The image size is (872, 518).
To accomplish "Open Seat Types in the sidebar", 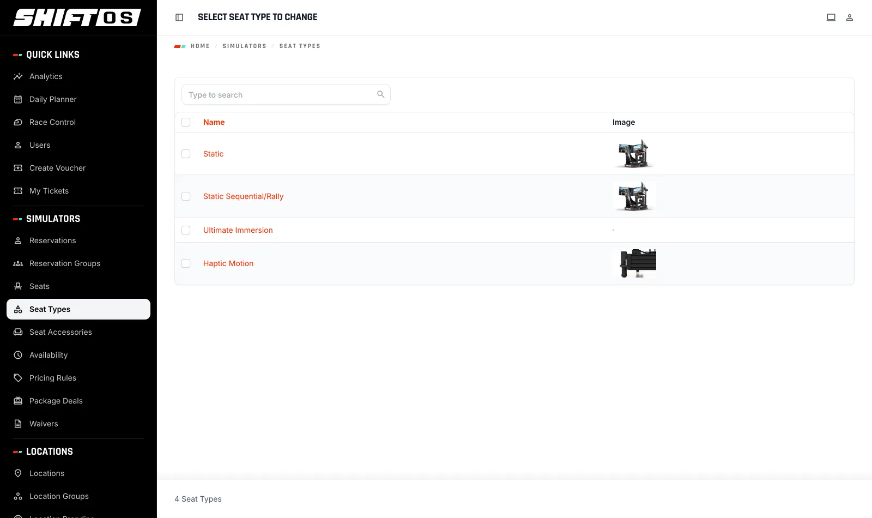I will pos(78,309).
